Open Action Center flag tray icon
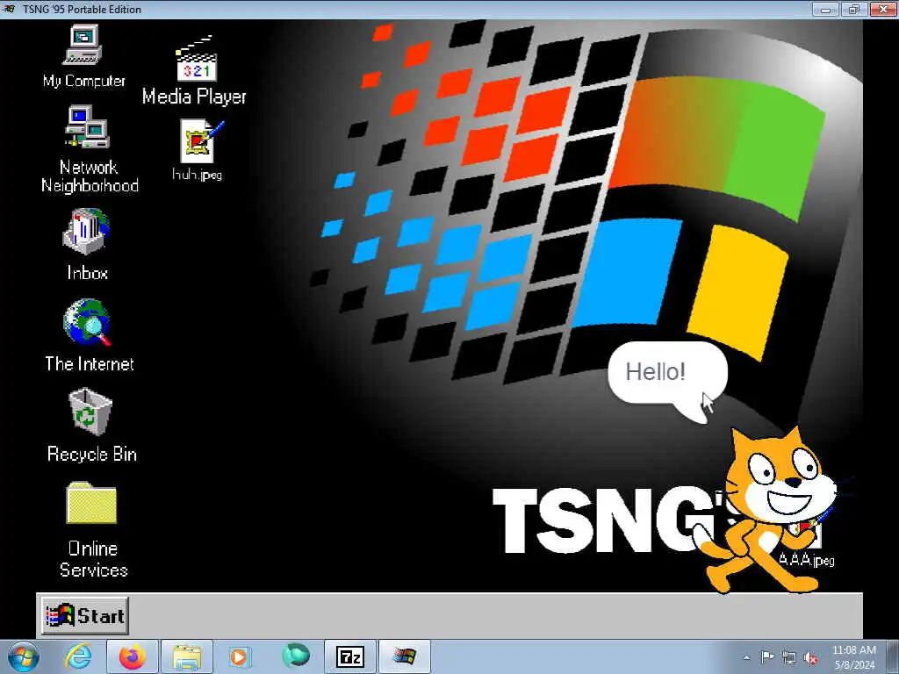This screenshot has height=674, width=899. click(x=767, y=656)
